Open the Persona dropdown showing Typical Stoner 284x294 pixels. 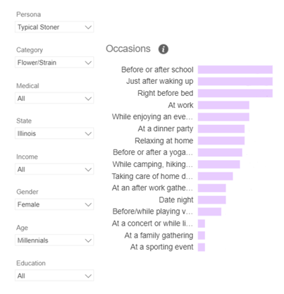(x=54, y=27)
